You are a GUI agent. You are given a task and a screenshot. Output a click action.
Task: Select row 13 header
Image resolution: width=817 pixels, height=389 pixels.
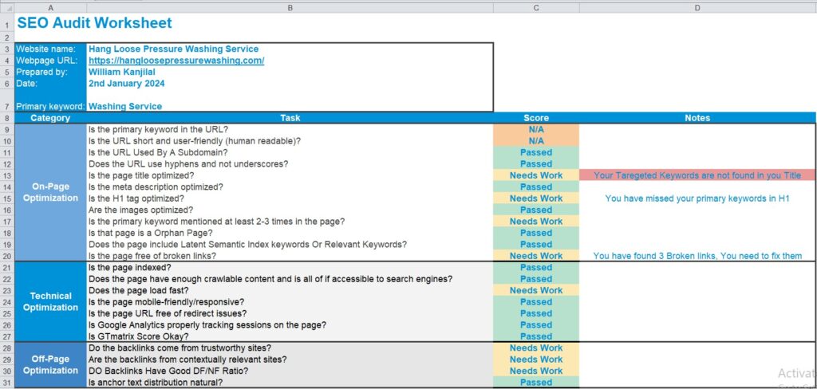click(x=7, y=175)
